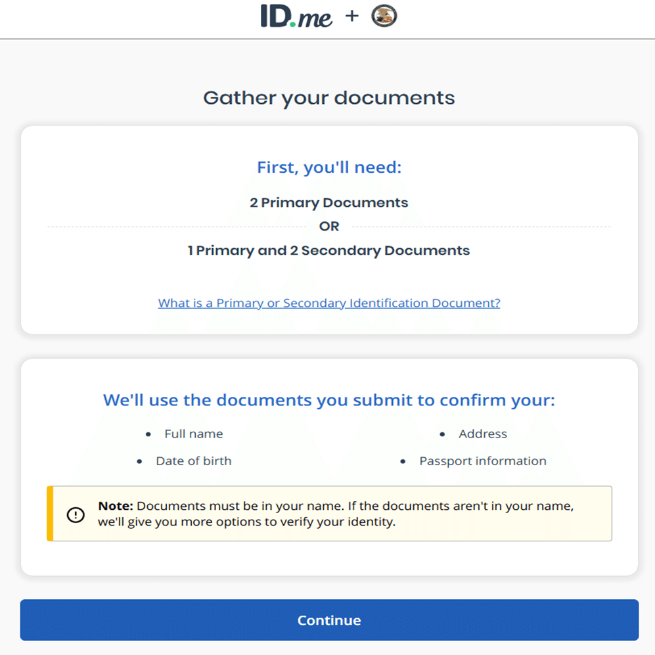Click the yellow accent bar on the note
This screenshot has height=655, width=655.
tap(50, 514)
